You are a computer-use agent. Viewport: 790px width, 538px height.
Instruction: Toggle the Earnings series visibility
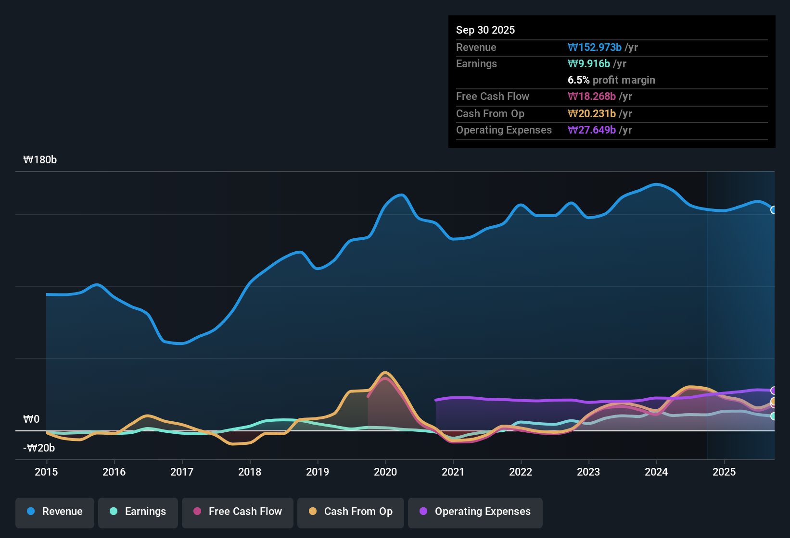[138, 512]
